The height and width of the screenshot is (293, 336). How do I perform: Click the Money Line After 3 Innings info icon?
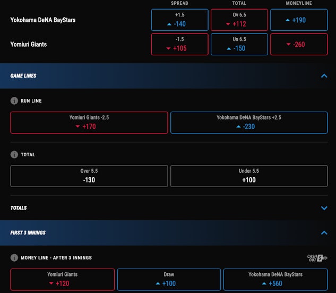coord(14,258)
